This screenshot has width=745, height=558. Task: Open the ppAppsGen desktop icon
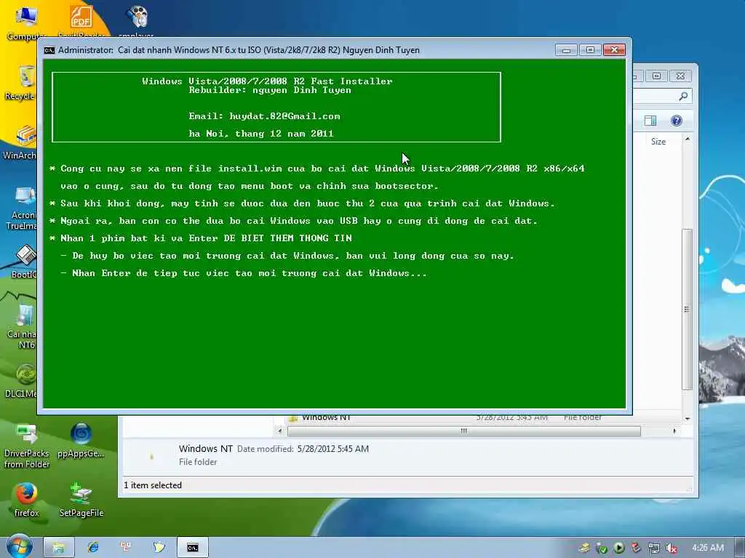click(x=81, y=440)
